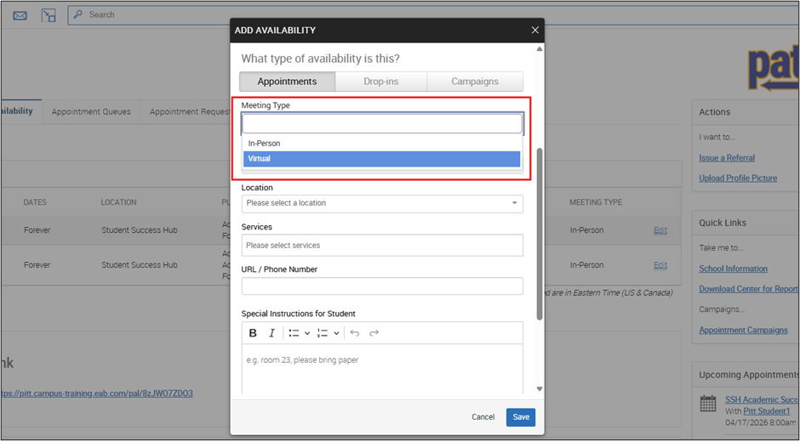
Task: Click the URL / Phone Number field
Action: tap(382, 286)
